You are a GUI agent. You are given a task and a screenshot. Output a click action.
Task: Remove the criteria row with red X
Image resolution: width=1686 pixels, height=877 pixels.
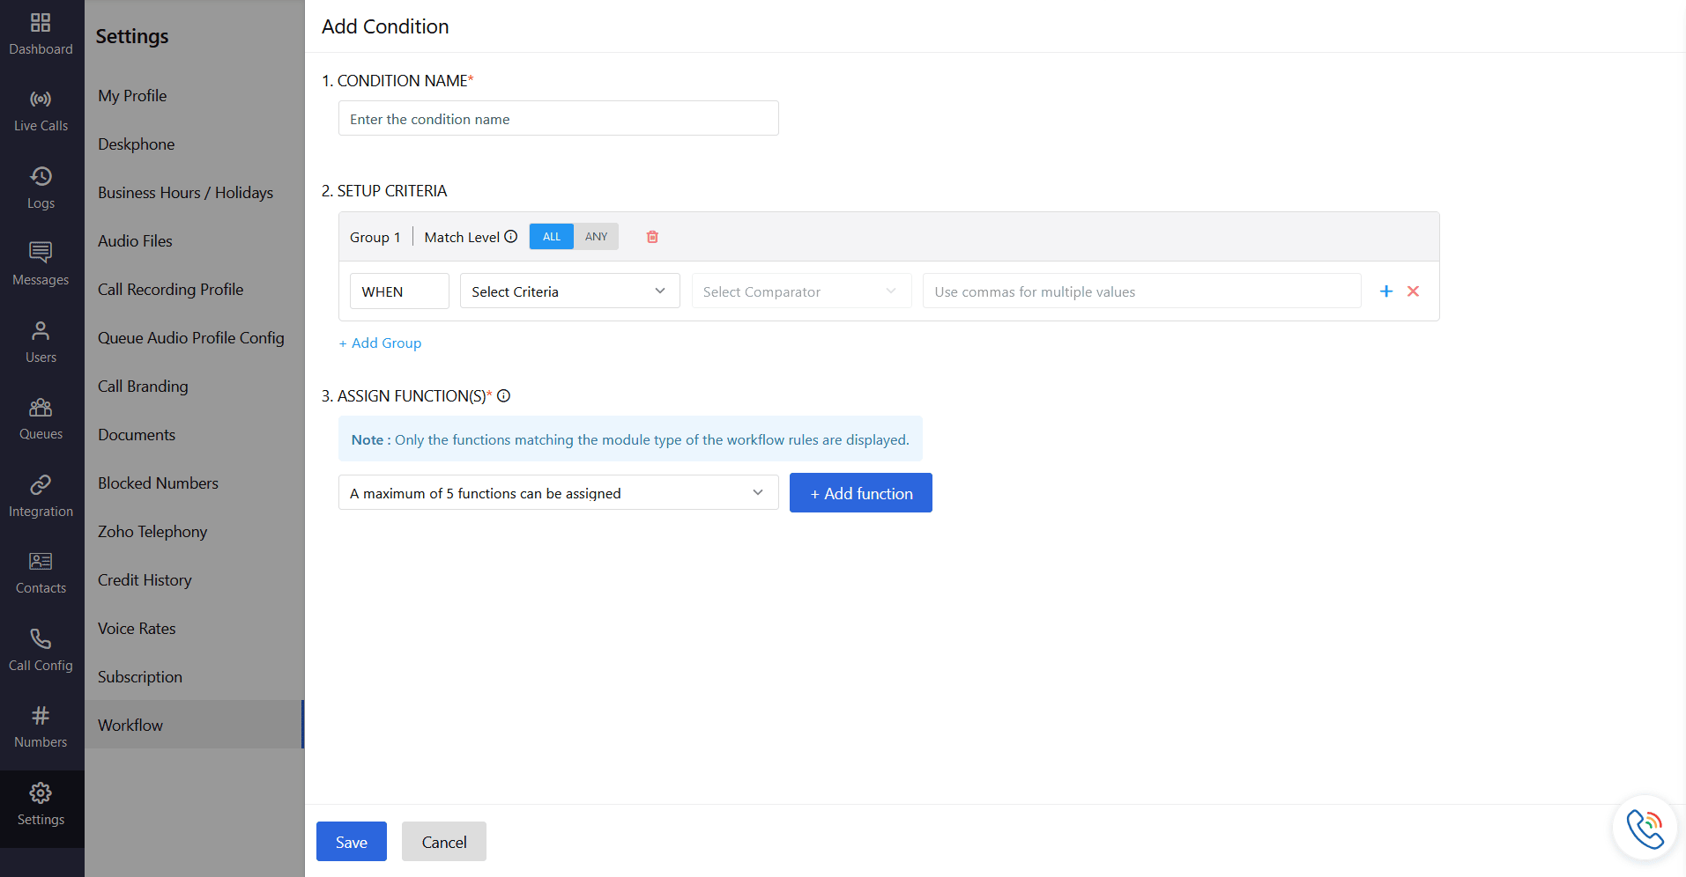[x=1413, y=291]
